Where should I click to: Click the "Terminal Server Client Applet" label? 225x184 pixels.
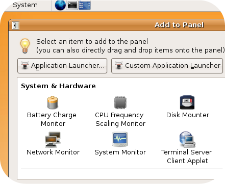click(x=187, y=156)
